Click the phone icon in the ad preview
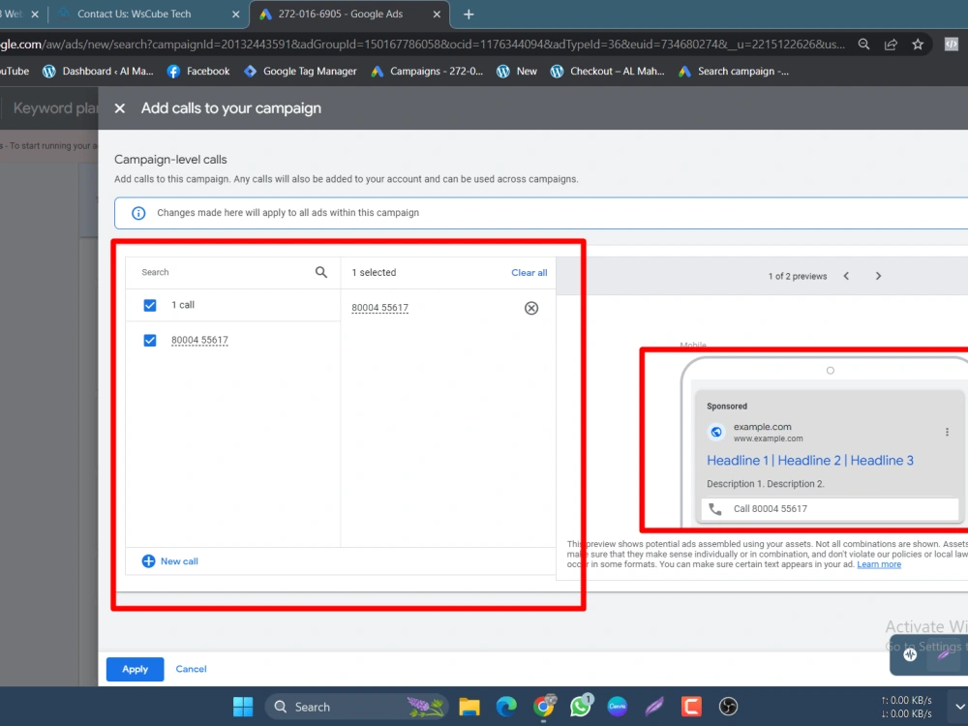968x726 pixels. (714, 508)
